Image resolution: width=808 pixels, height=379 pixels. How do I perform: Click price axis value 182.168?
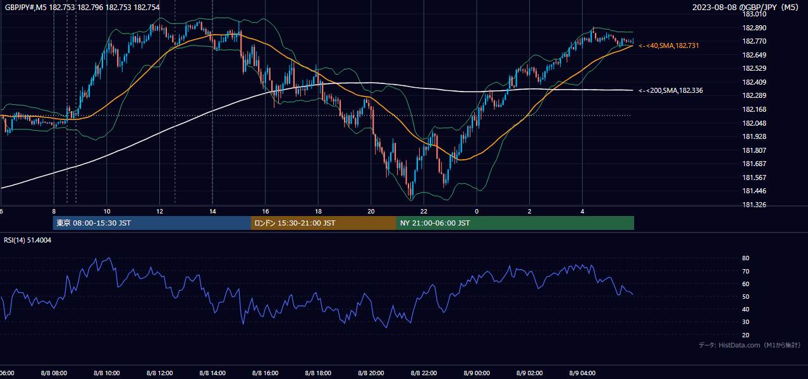(x=754, y=109)
